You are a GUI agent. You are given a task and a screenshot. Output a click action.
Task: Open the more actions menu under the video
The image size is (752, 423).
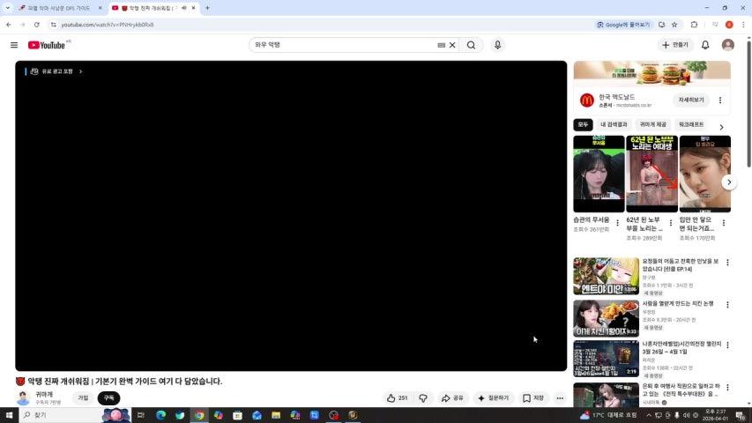point(560,398)
